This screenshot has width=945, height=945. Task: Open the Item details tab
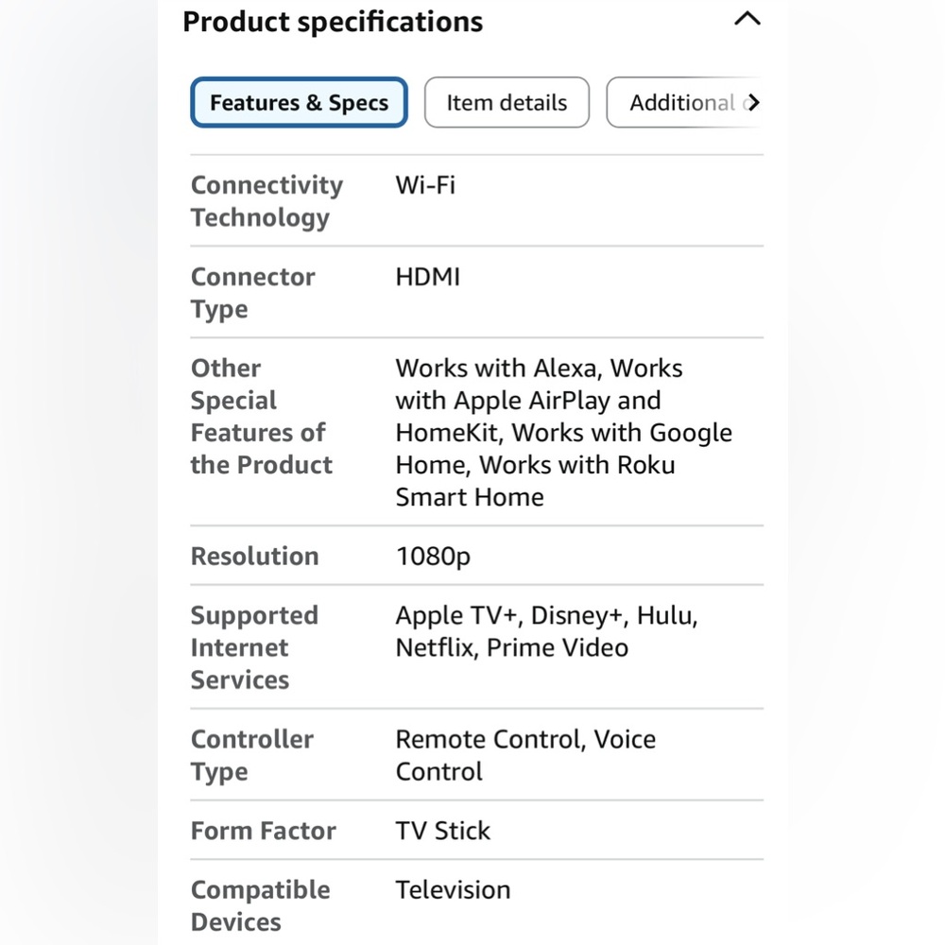507,102
